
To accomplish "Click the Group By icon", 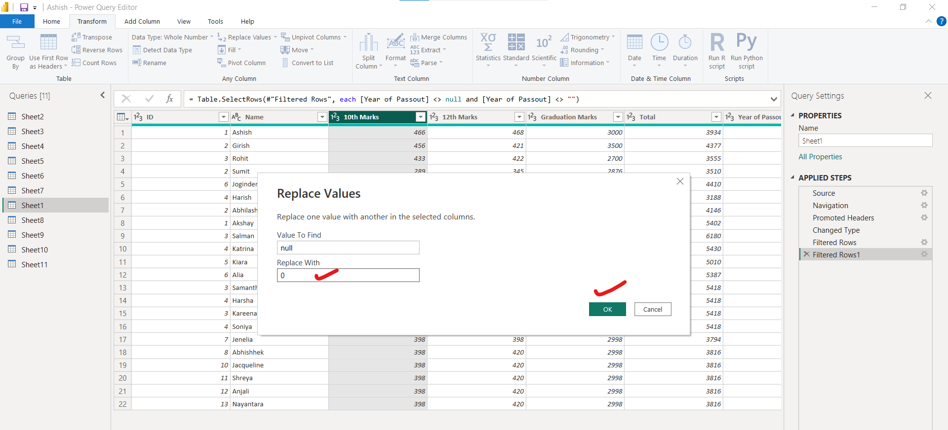I will (15, 43).
